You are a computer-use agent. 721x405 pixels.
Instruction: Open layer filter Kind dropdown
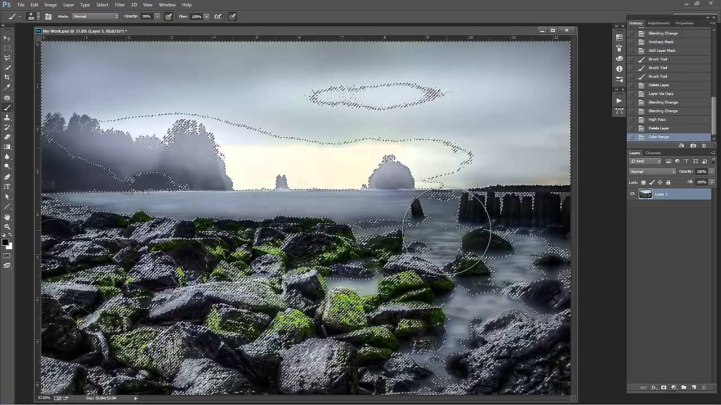(x=646, y=161)
